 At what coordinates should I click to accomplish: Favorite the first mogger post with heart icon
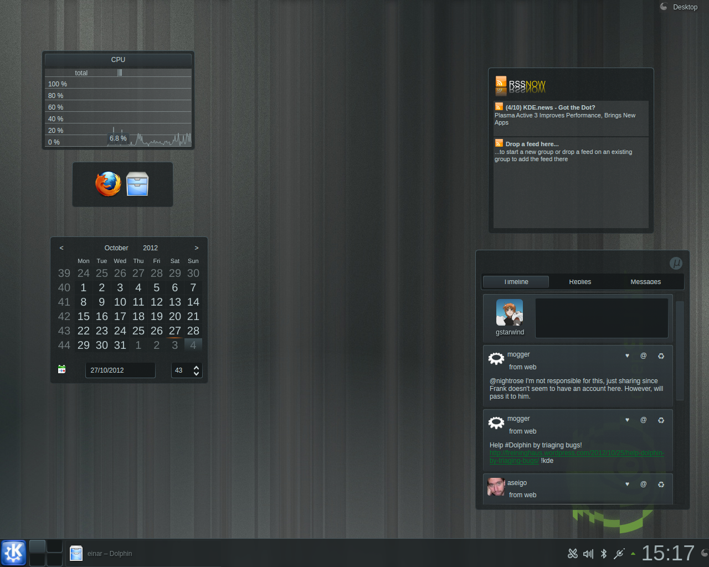[x=627, y=356]
